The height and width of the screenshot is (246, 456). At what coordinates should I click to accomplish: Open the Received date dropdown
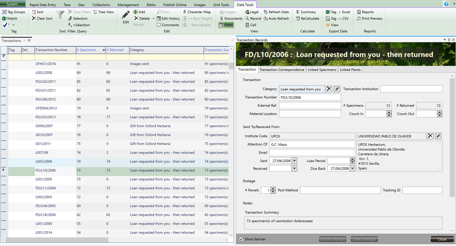[x=294, y=168]
